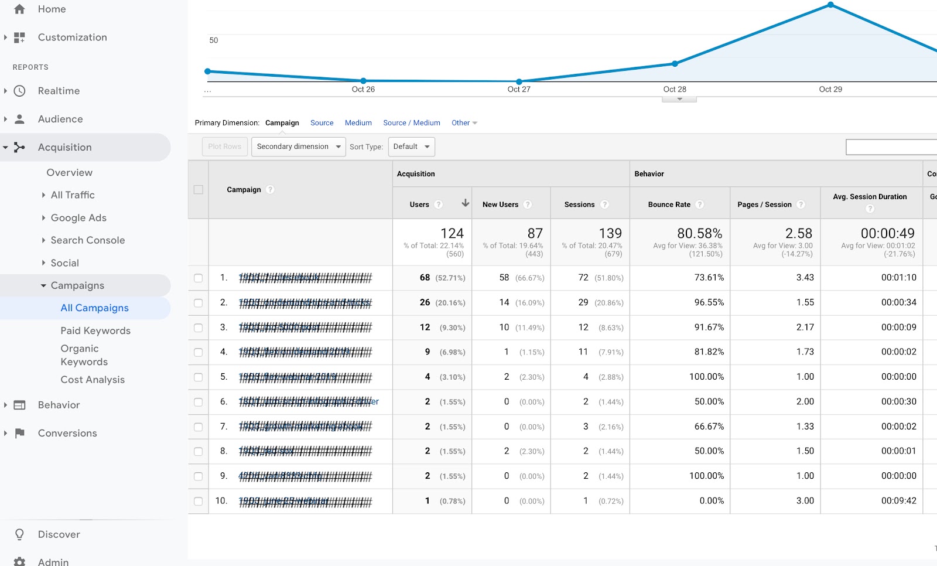Open the Conversions reports section
The width and height of the screenshot is (937, 566).
67,433
